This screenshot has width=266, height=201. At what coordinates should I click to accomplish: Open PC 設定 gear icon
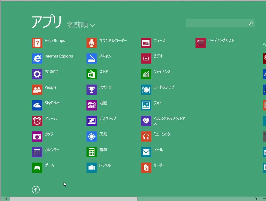click(37, 74)
